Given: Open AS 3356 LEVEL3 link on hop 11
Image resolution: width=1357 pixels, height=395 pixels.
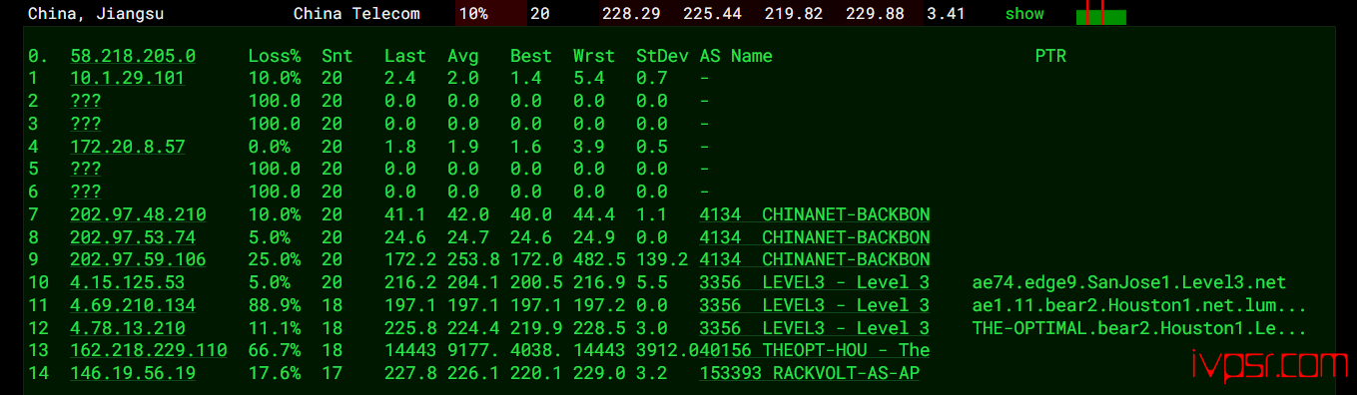Looking at the screenshot, I should coord(815,305).
